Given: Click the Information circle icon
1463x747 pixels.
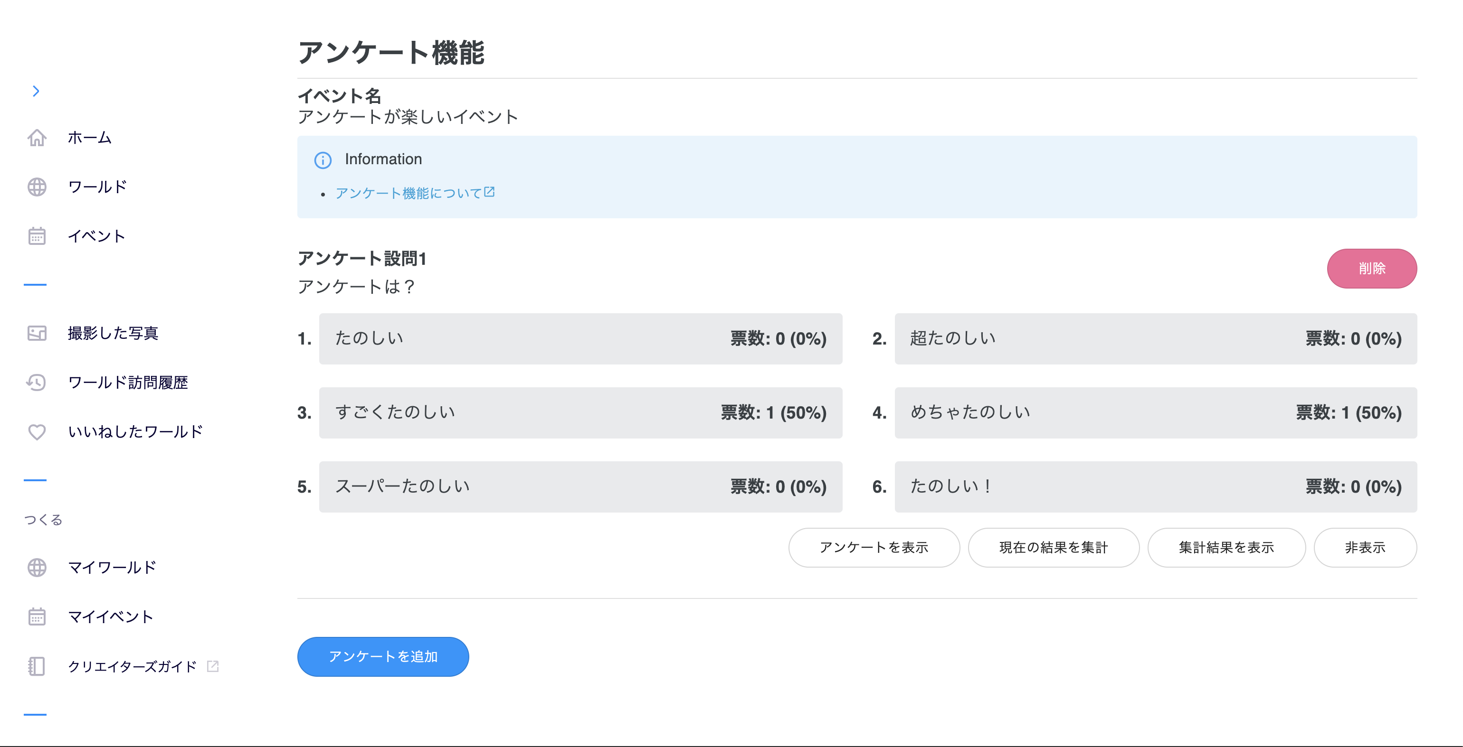Looking at the screenshot, I should coord(323,160).
